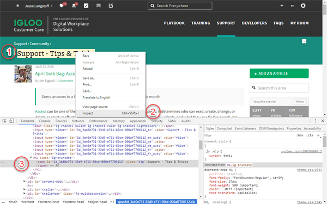This screenshot has height=204, width=327.
Task: Choose Inspect from the context menu
Action: point(111,113)
